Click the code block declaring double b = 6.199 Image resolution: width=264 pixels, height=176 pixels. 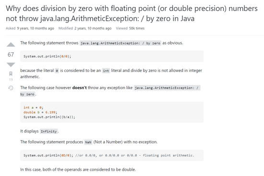(112, 112)
